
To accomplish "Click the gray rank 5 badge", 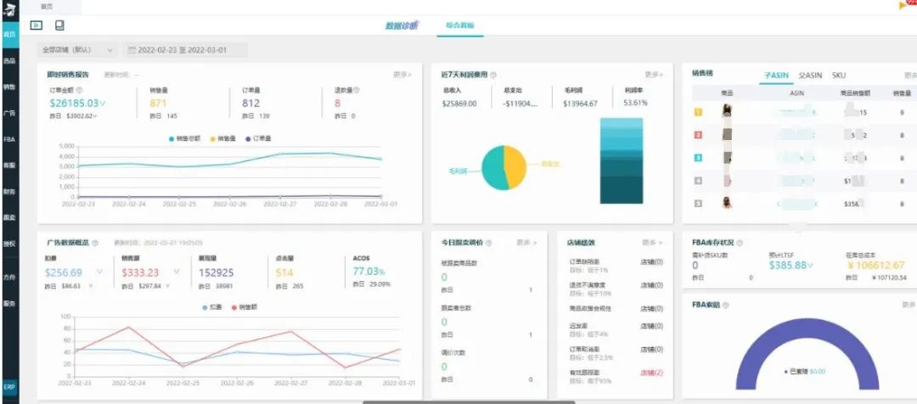I will click(x=698, y=204).
